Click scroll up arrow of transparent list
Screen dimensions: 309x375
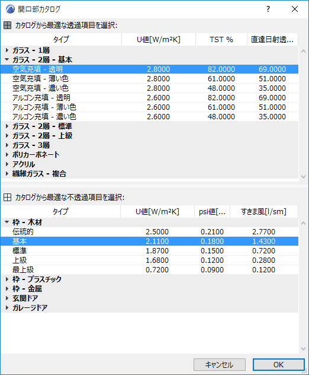[303, 51]
